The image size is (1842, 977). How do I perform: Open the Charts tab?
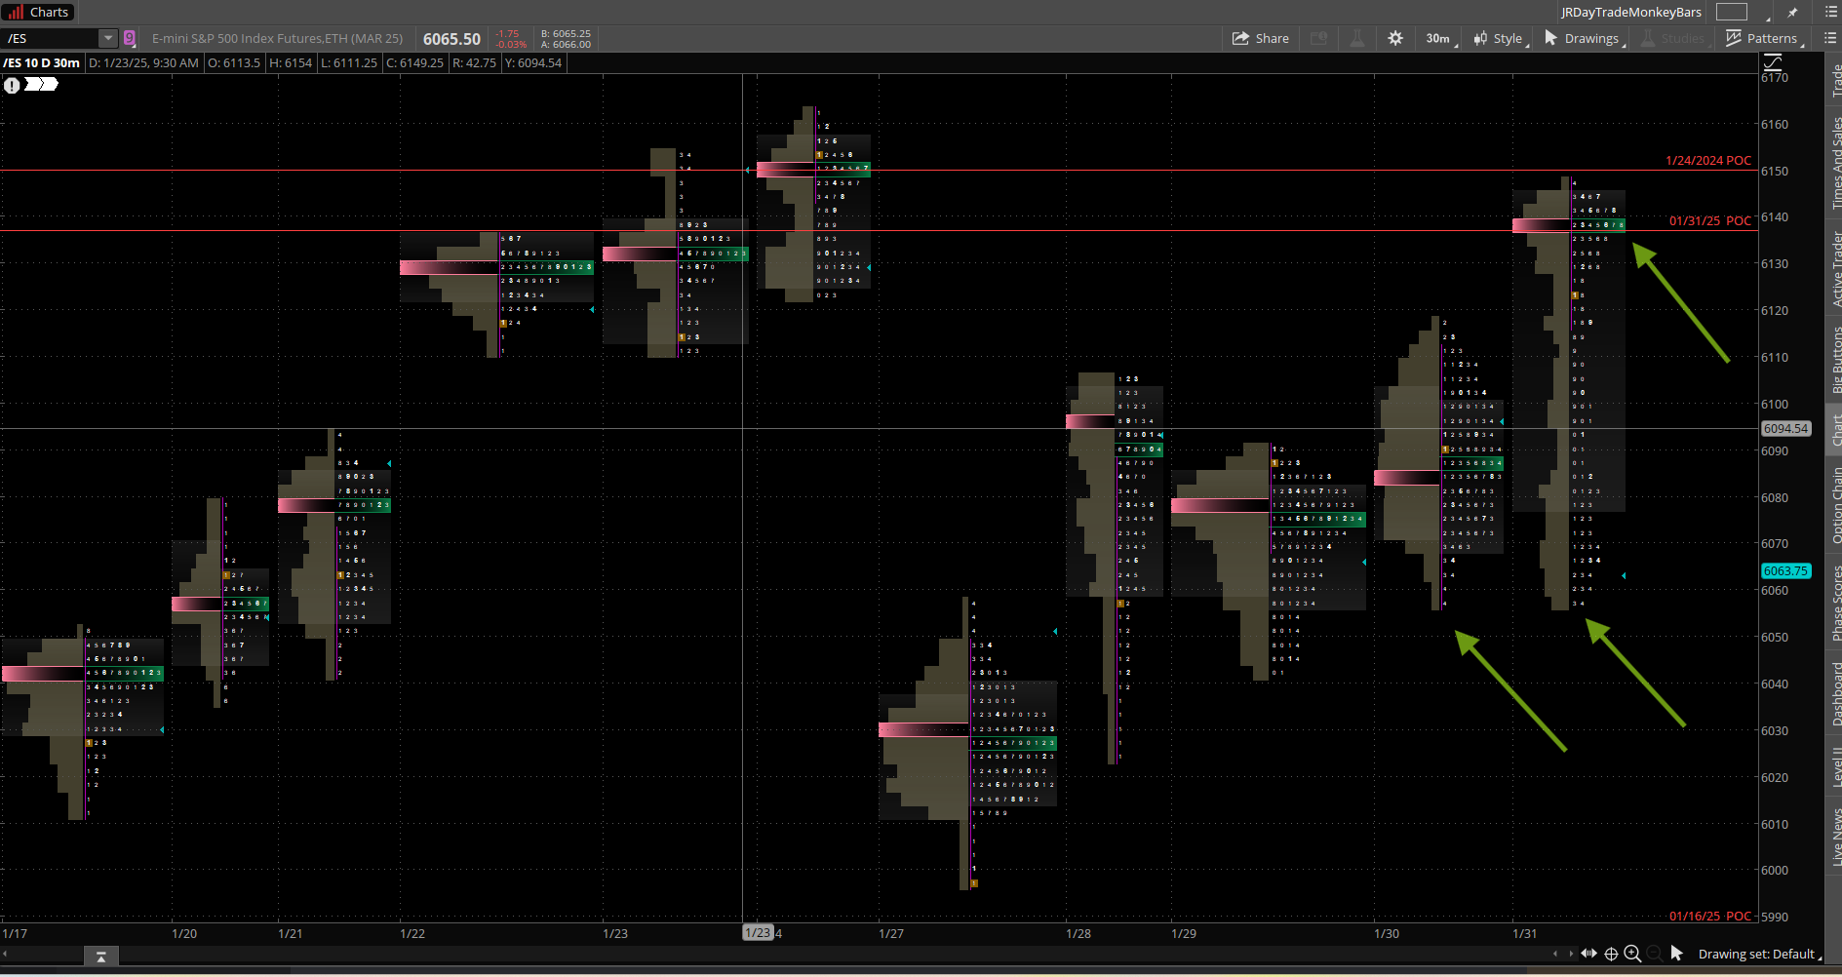tap(39, 12)
